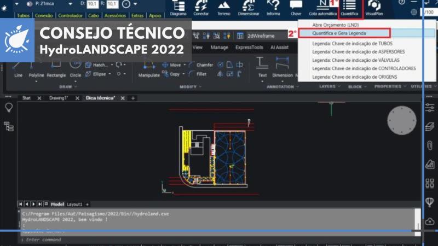Open the Hatch dropdown arrow
This screenshot has width=438, height=246.
coord(112,65)
